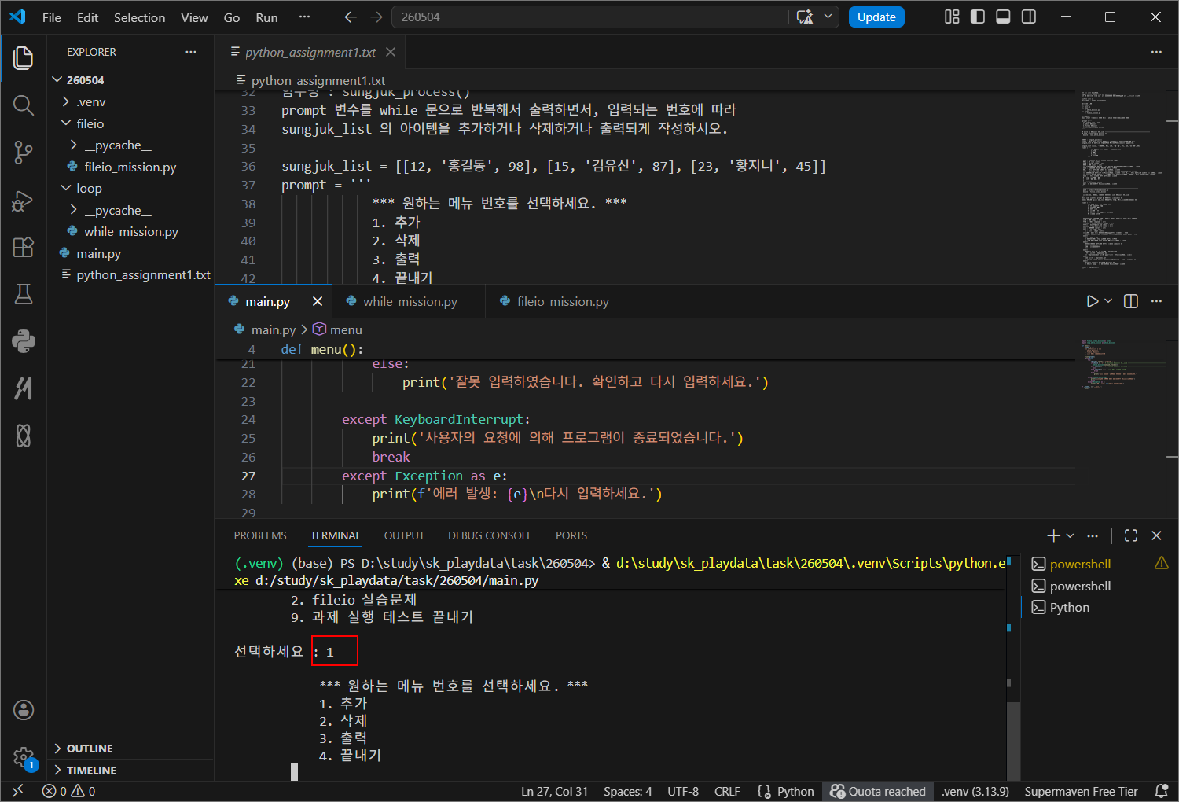Open the Accounts icon in activity bar
The width and height of the screenshot is (1179, 802).
pos(24,710)
